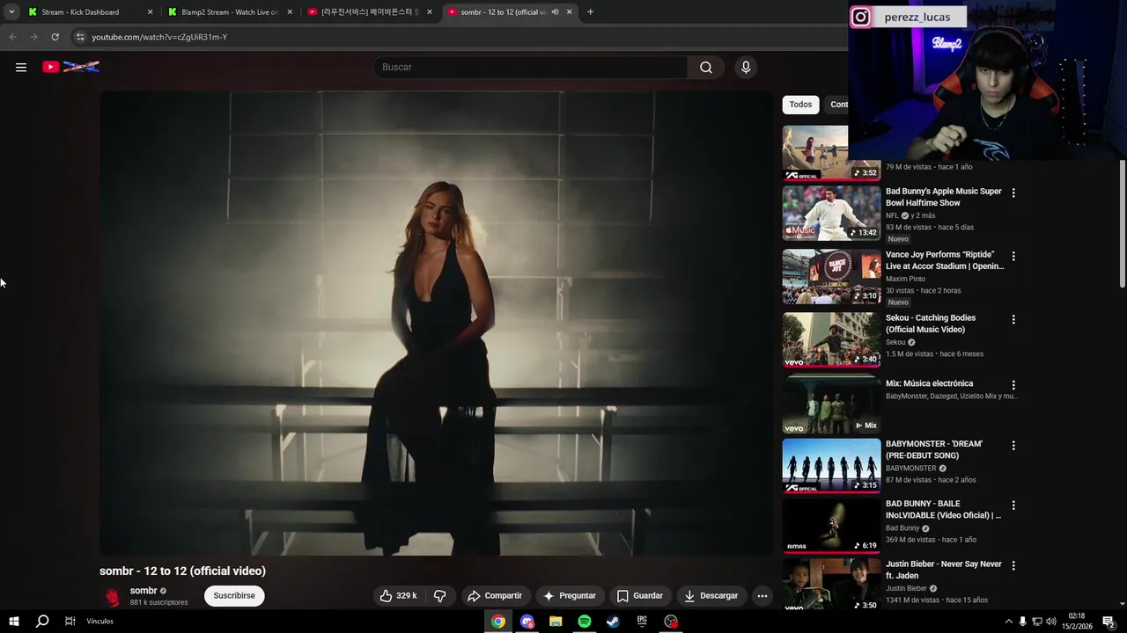Open the Windows notification center
1127x633 pixels.
(x=1109, y=622)
